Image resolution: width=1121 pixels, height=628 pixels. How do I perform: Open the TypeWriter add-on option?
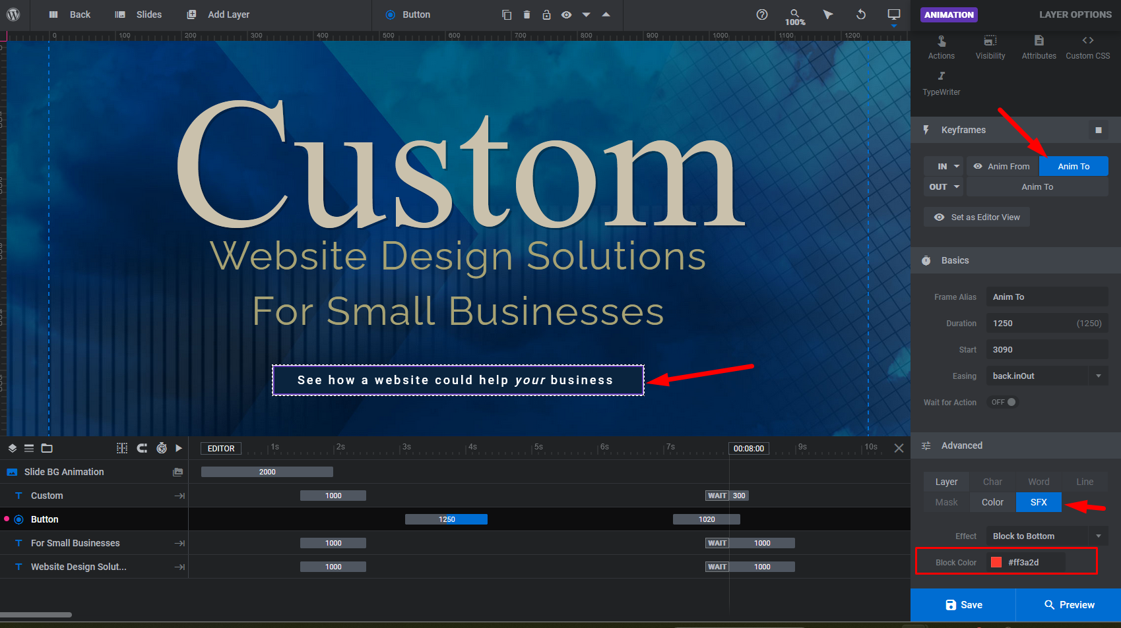(x=942, y=84)
